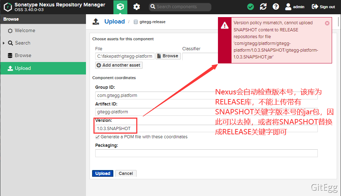This screenshot has height=196, width=341.
Task: Go to Welcome in sidebar
Action: [43, 31]
